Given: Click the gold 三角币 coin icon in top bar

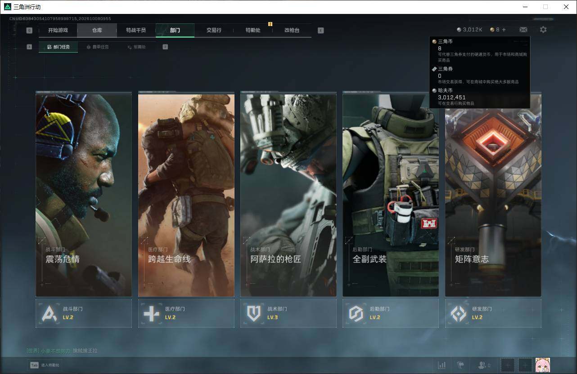Looking at the screenshot, I should click(492, 30).
